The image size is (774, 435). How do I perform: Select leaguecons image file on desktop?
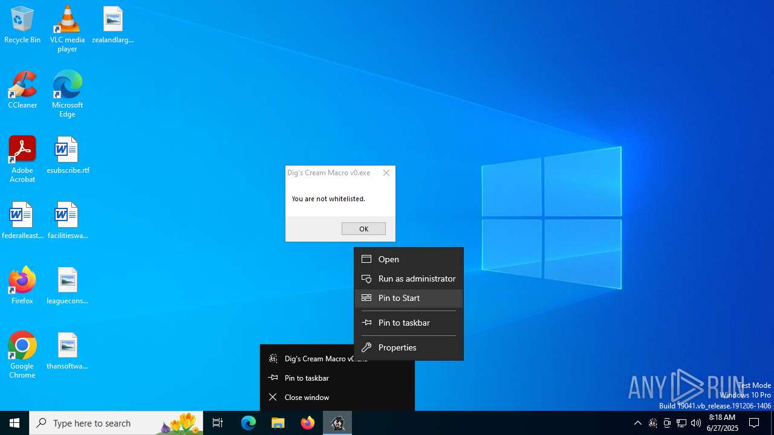pos(68,286)
